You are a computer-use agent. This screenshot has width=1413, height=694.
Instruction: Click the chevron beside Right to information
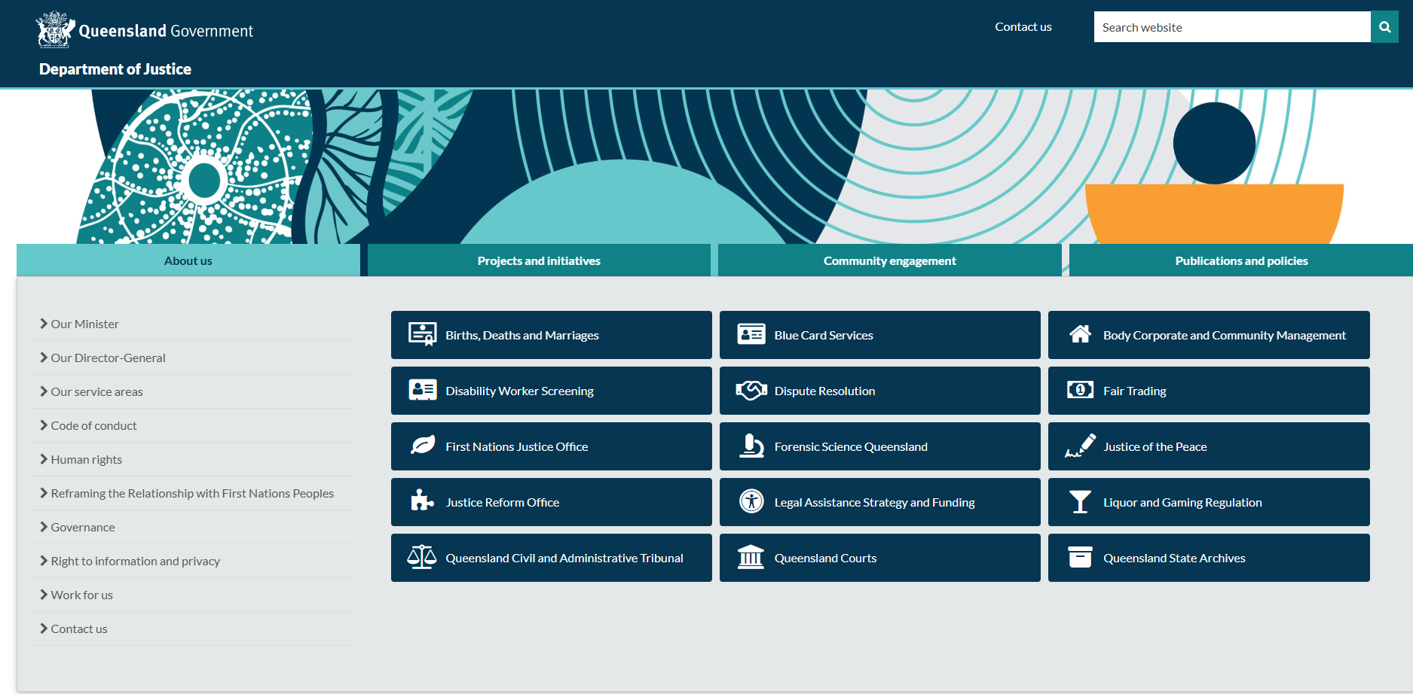point(44,561)
